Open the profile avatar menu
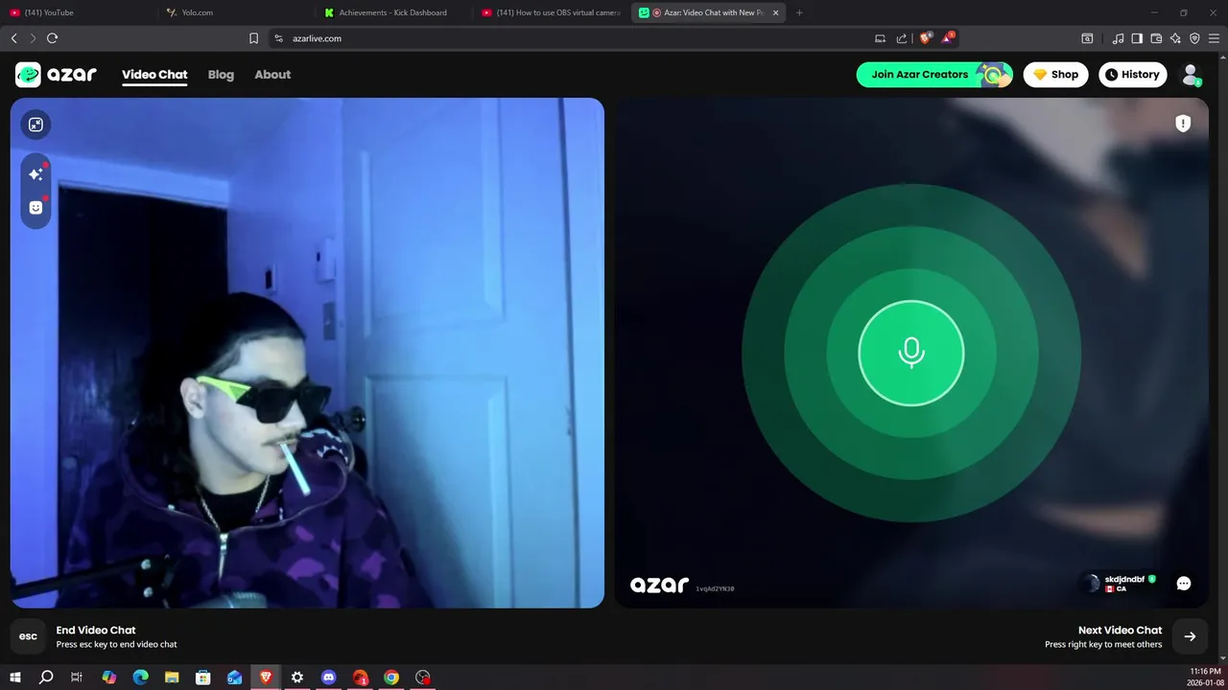The width and height of the screenshot is (1228, 690). point(1191,75)
